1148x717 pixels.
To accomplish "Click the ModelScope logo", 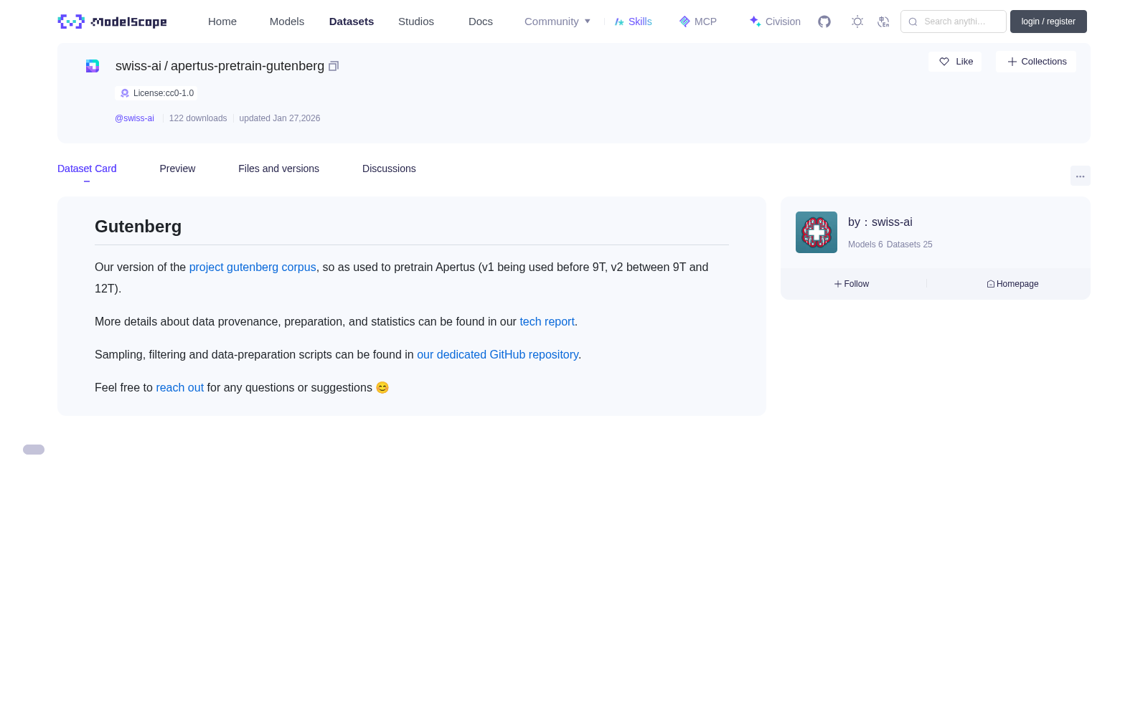I will point(112,22).
